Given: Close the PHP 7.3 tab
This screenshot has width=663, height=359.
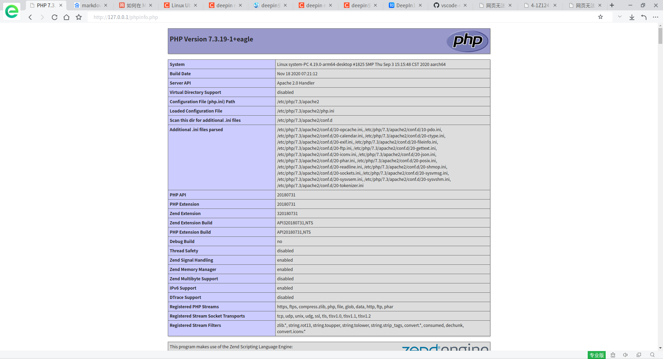Looking at the screenshot, I should click(x=61, y=5).
